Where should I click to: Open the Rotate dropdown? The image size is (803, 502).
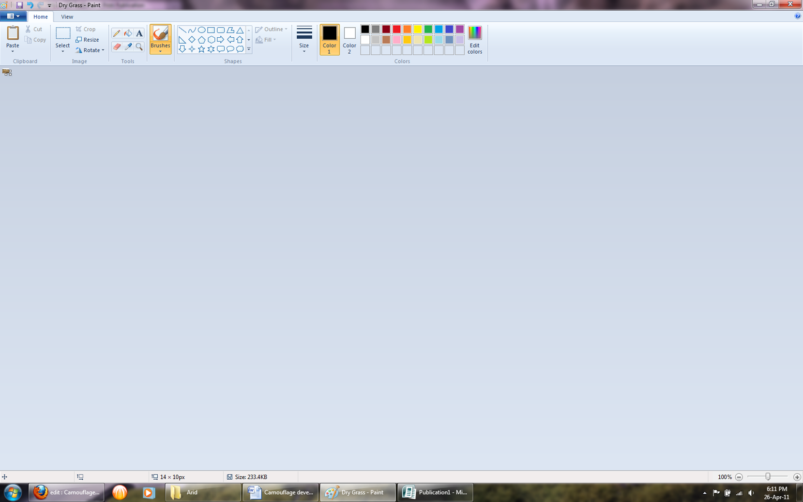(x=90, y=50)
